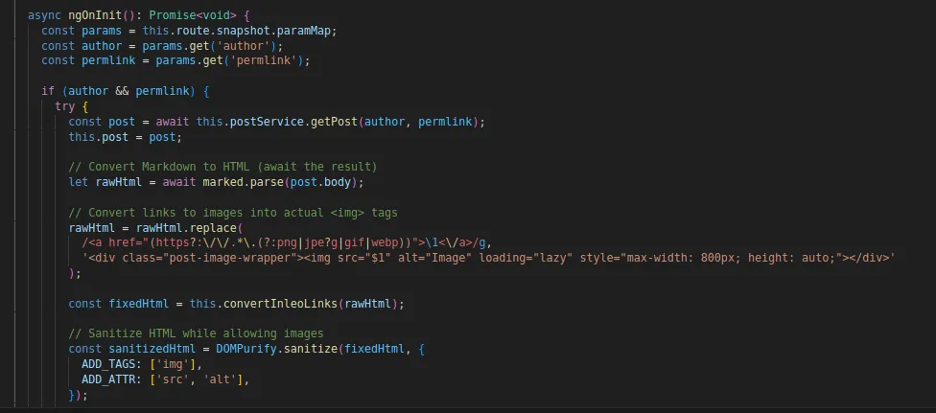Click the try keyword
Viewport: 936px width, 413px height.
(x=64, y=106)
